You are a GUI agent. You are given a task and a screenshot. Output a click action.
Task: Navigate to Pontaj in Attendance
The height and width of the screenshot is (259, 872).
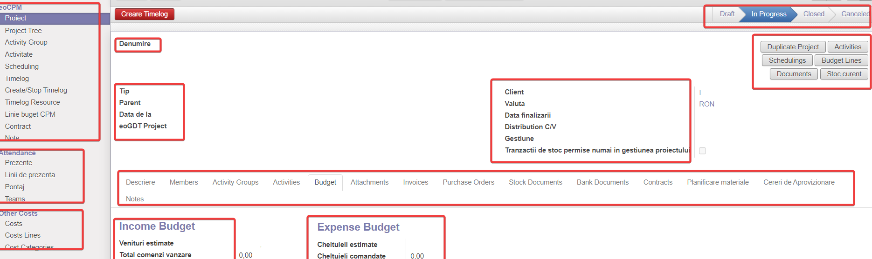pos(14,187)
